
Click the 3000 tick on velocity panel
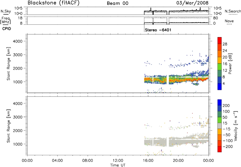pos(17,117)
